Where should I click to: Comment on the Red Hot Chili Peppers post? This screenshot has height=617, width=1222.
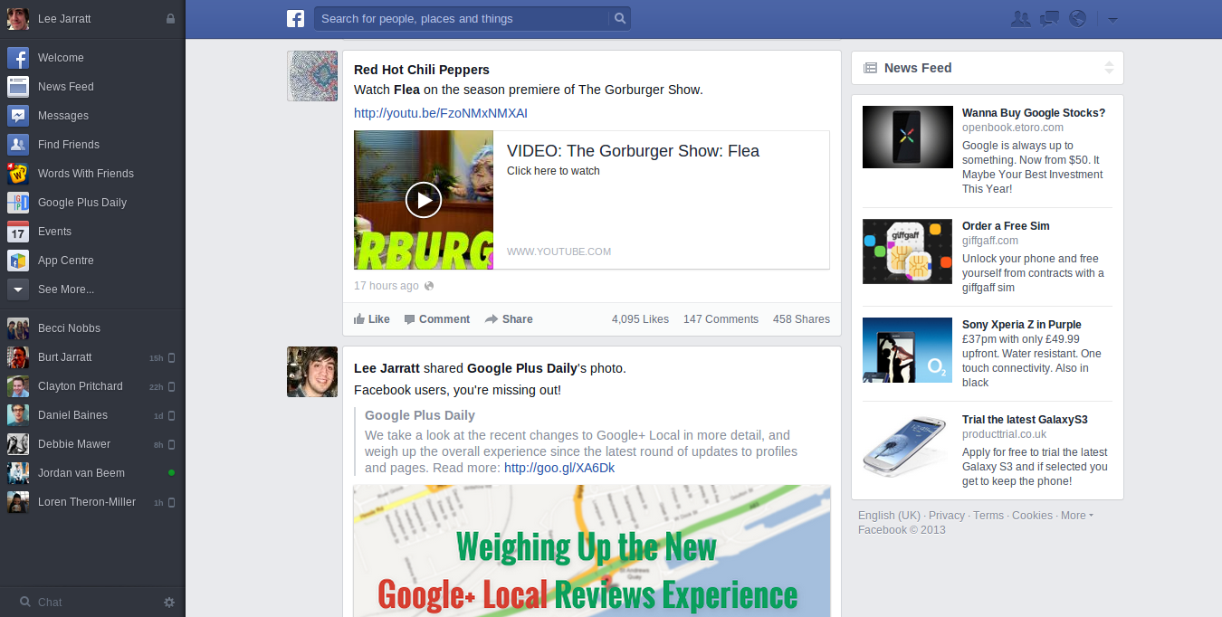pos(436,319)
